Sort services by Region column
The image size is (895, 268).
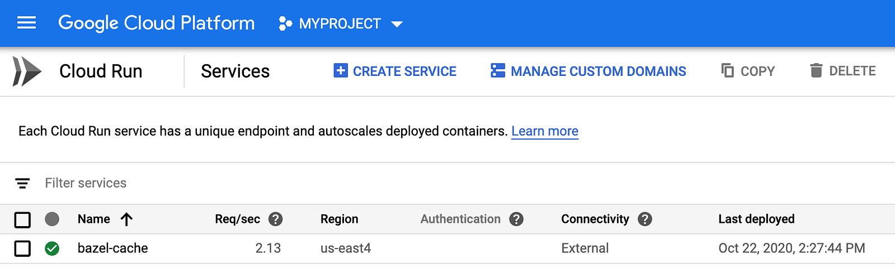point(339,219)
